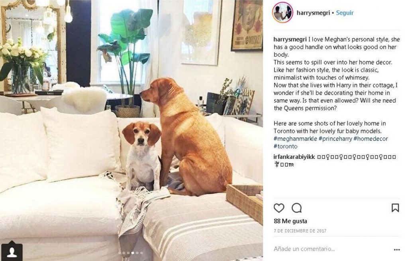The width and height of the screenshot is (408, 261).
Task: Open the #toronto hashtag
Action: 285,146
